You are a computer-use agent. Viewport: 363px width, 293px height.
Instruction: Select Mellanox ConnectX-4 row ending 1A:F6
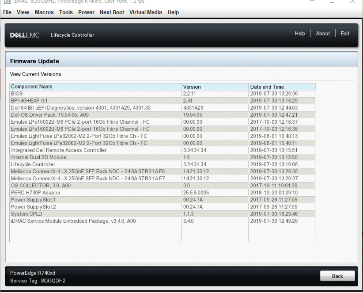tap(162, 171)
